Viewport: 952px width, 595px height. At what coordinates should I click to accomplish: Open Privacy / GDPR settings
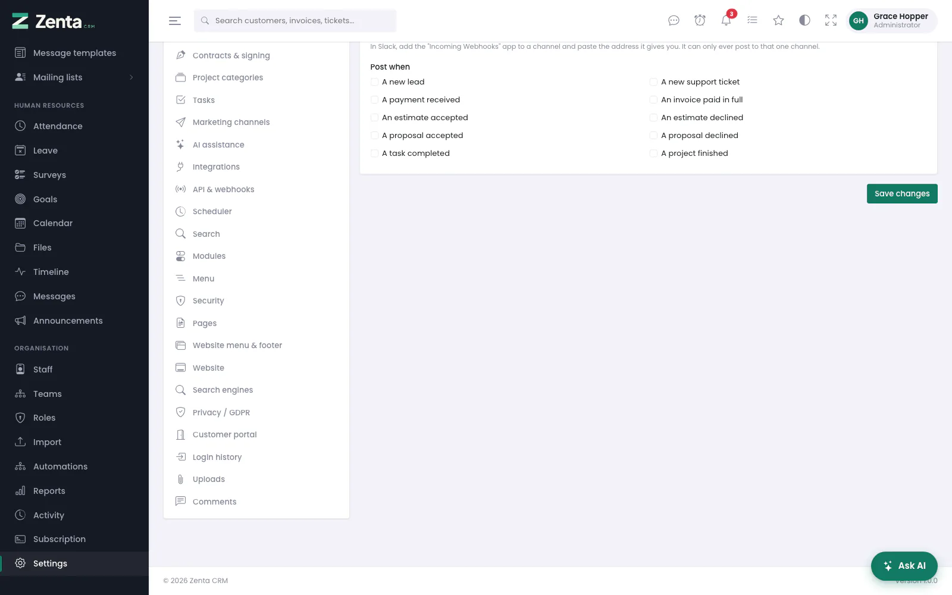pyautogui.click(x=256, y=412)
